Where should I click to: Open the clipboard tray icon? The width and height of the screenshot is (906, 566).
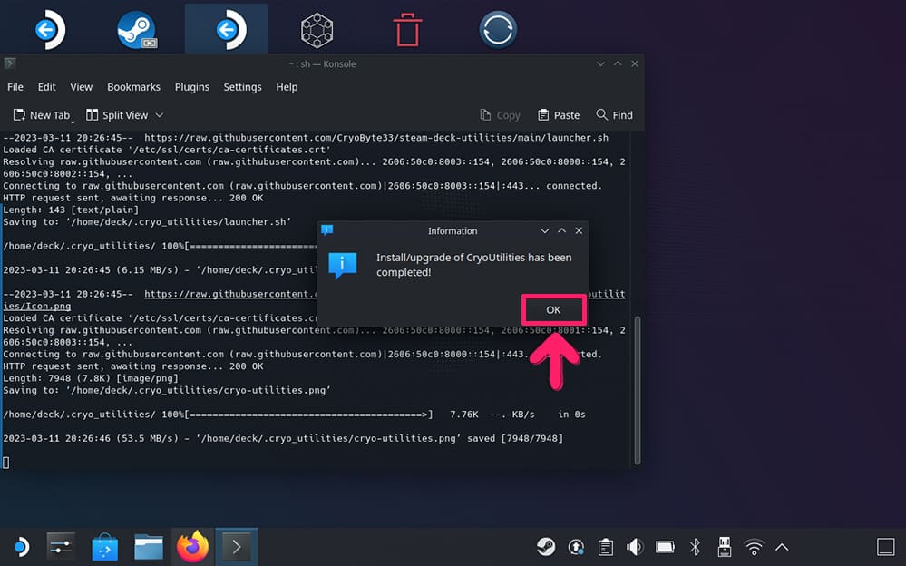[606, 547]
